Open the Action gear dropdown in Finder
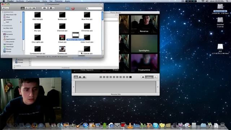Viewport: 231px width, 130px height. [x=51, y=8]
